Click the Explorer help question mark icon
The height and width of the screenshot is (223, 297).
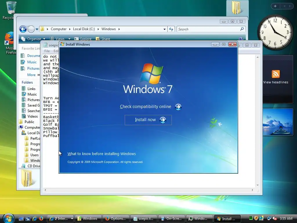click(241, 39)
